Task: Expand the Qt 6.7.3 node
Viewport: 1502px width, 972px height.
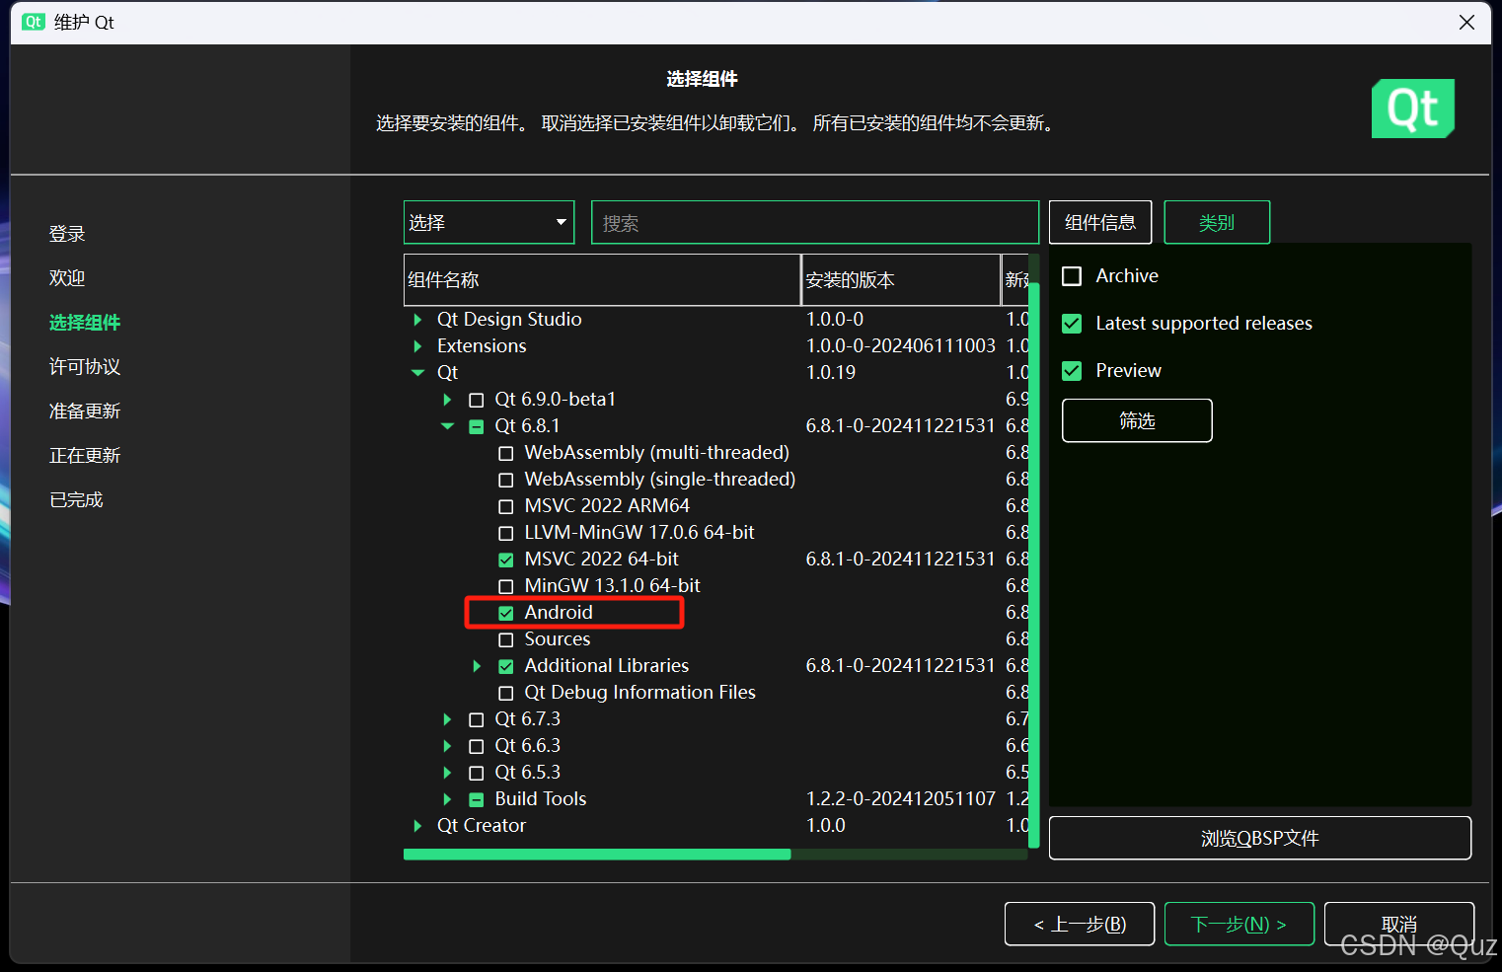Action: click(447, 719)
